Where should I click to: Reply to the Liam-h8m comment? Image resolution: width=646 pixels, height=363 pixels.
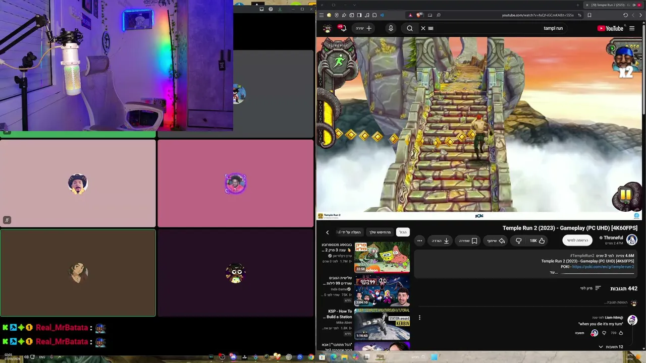[579, 333]
